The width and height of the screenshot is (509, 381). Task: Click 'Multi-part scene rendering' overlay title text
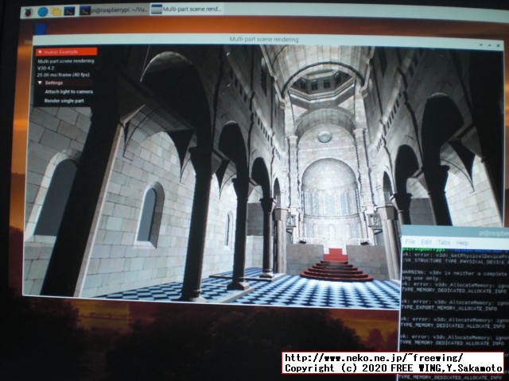[x=66, y=61]
